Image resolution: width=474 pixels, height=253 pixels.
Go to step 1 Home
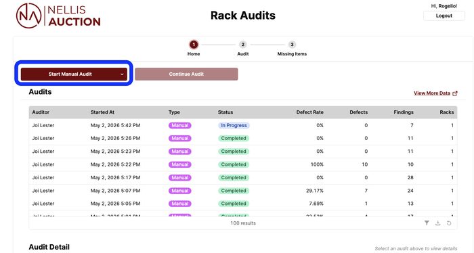pyautogui.click(x=194, y=48)
